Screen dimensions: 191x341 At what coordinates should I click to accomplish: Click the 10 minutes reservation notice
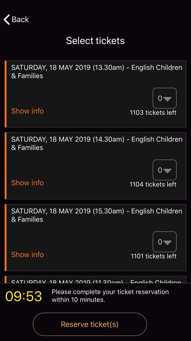(x=110, y=296)
